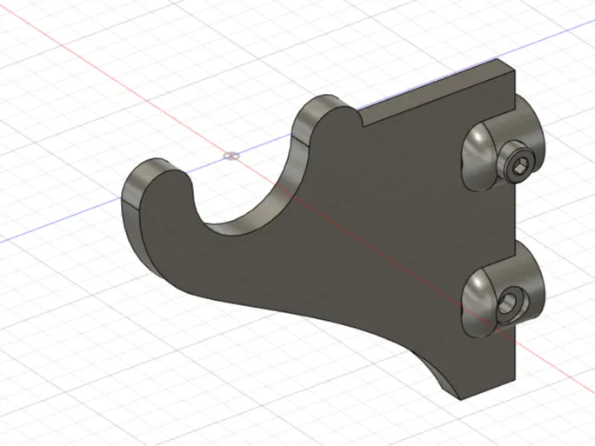The image size is (595, 446).
Task: Select the lower rounded mounting lug
Action: point(502,289)
